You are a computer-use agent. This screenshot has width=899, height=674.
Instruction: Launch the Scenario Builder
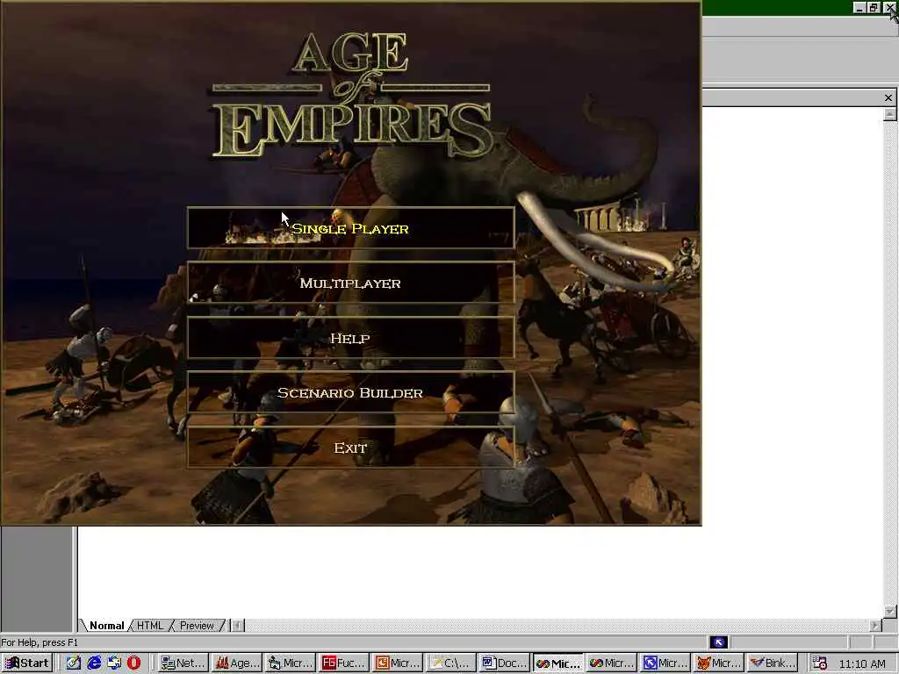(350, 392)
